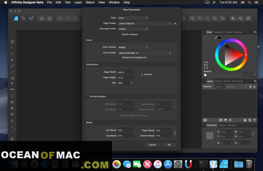Viewport: 263px width, 171px height.
Task: Select the Crop tool
Action: point(12,96)
